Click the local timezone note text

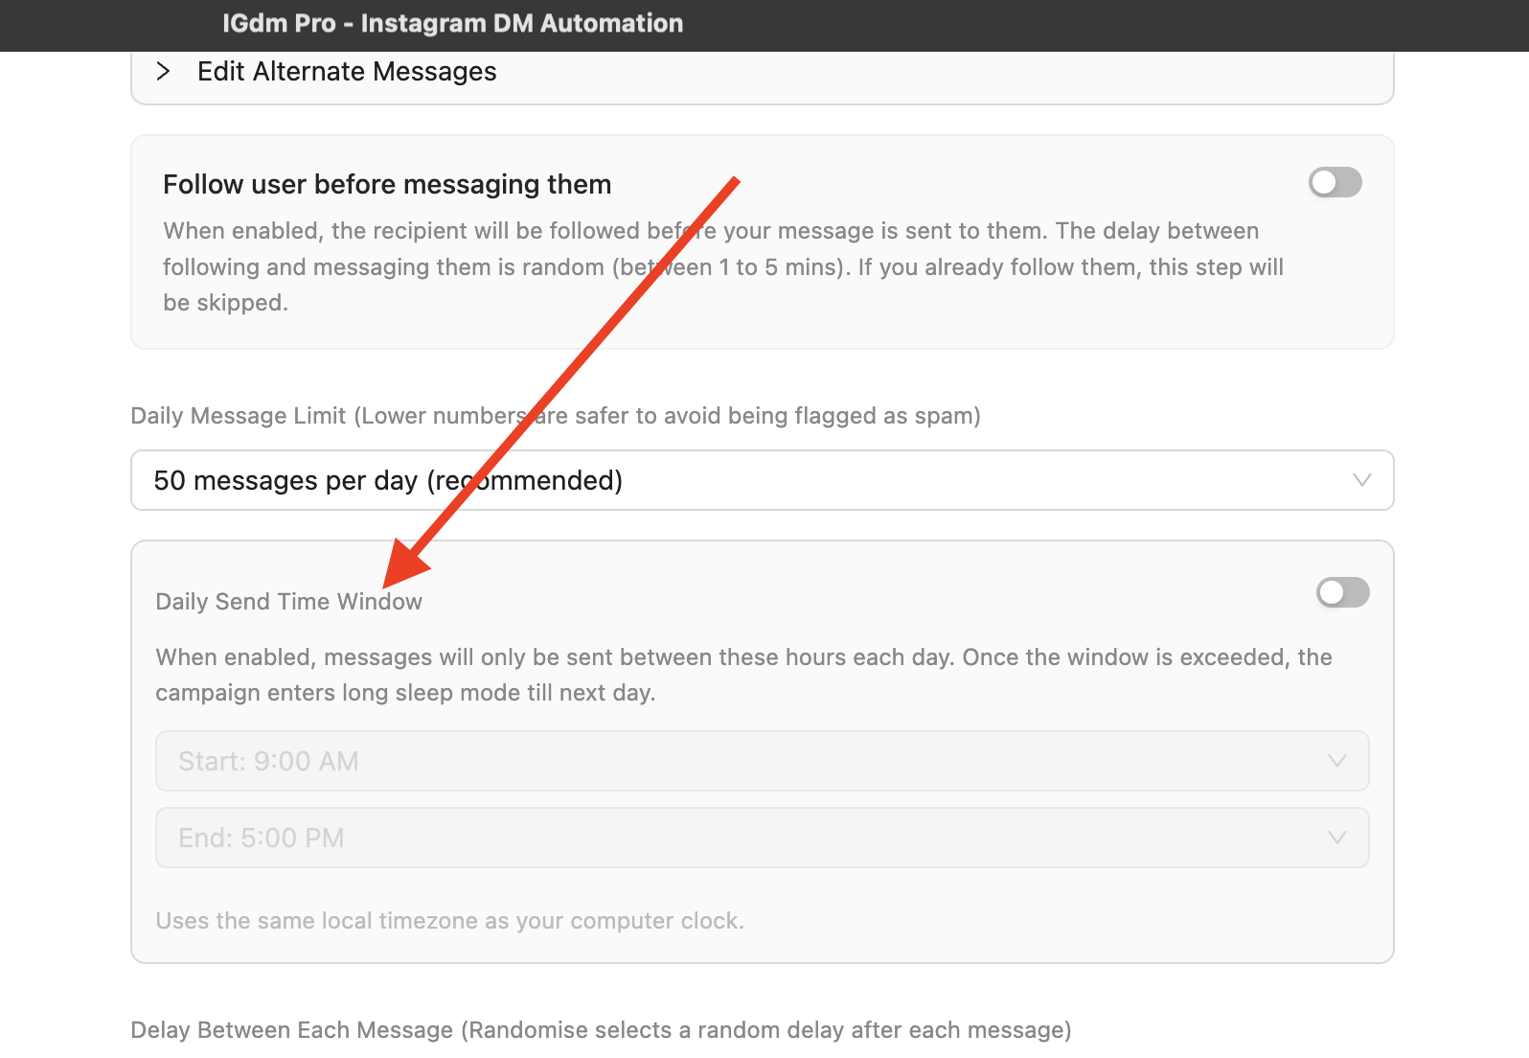(449, 921)
